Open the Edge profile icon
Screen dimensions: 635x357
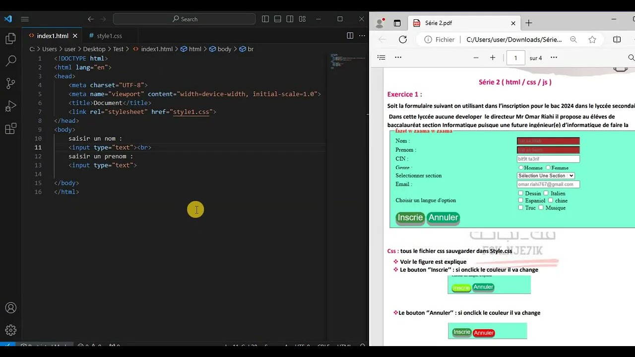[x=381, y=23]
